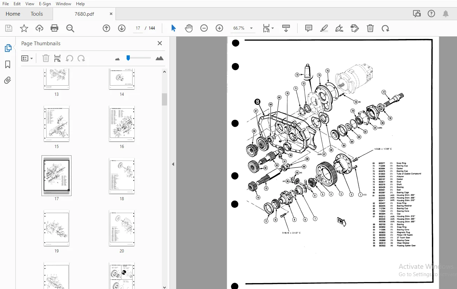This screenshot has height=289, width=457.
Task: Switch to the Home tab
Action: [x=13, y=14]
